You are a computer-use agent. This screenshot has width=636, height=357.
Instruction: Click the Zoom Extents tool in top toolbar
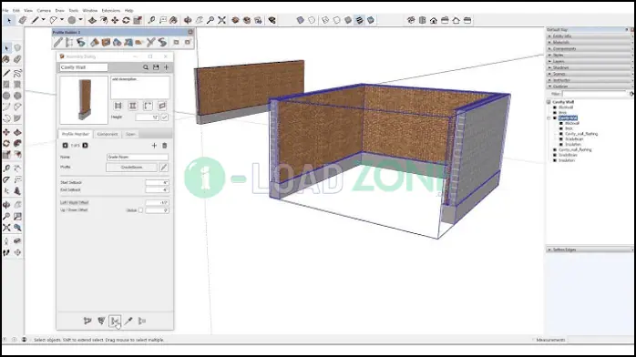(x=221, y=20)
